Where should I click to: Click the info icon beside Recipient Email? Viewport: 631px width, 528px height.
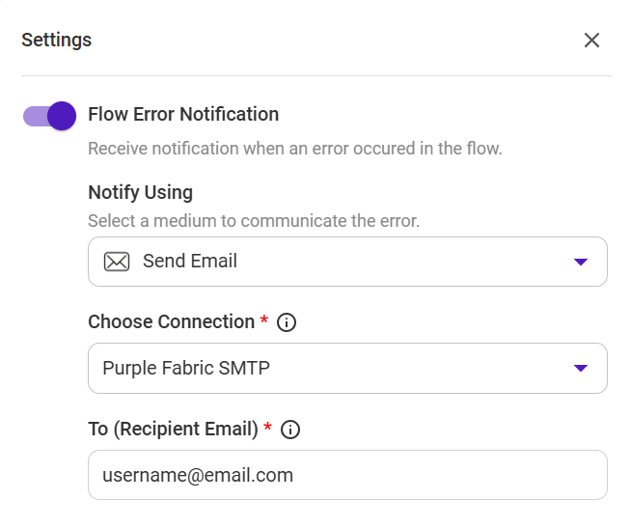[x=289, y=430]
